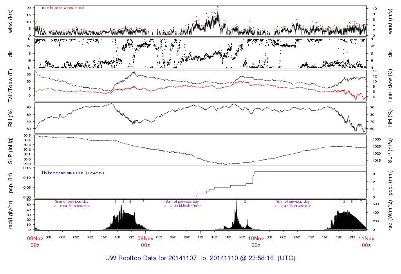Select the 'SLP (hPa)' axis label
This screenshot has width=401, height=274.
pyautogui.click(x=390, y=151)
